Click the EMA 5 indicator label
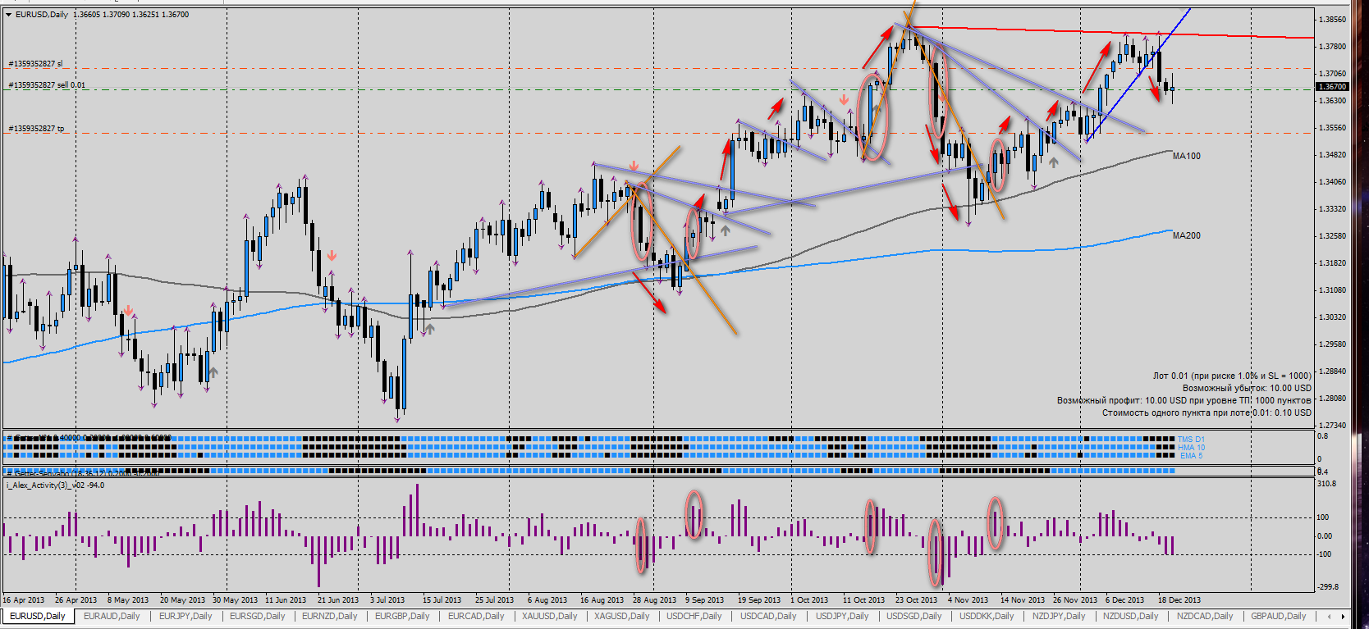Viewport: 1369px width, 629px height. click(x=1191, y=456)
